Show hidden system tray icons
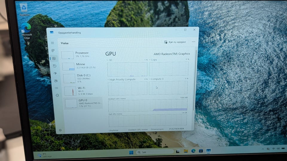287x161 pixels. (x=263, y=149)
